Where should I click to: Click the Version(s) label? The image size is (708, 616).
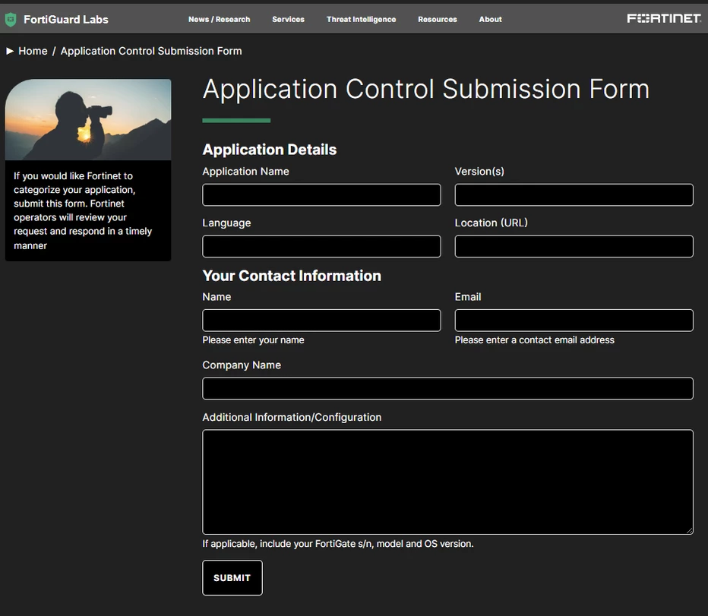coord(479,172)
